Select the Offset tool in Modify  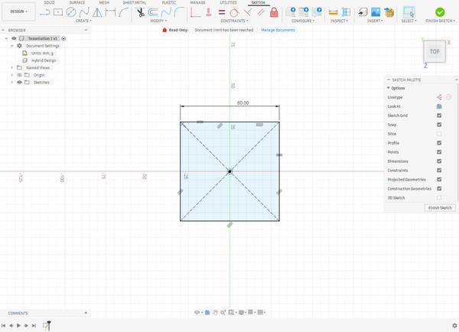(x=153, y=12)
